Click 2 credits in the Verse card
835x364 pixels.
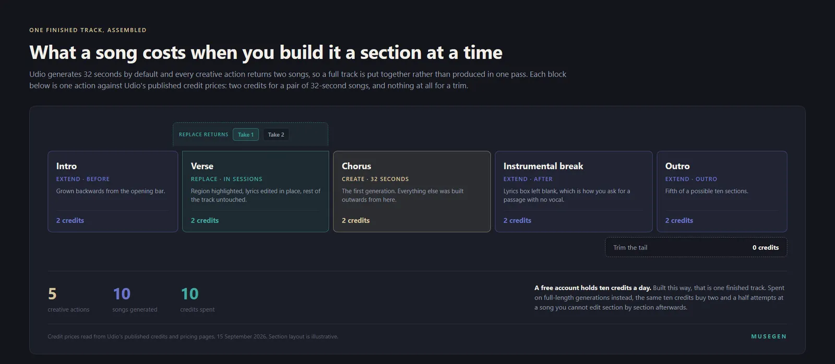click(x=205, y=220)
